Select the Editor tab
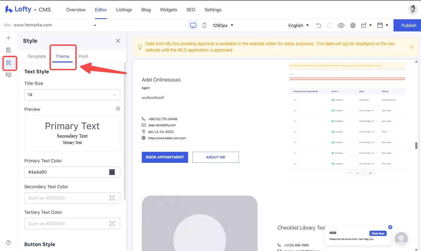Screen dimensions: 421x251 pos(101,10)
